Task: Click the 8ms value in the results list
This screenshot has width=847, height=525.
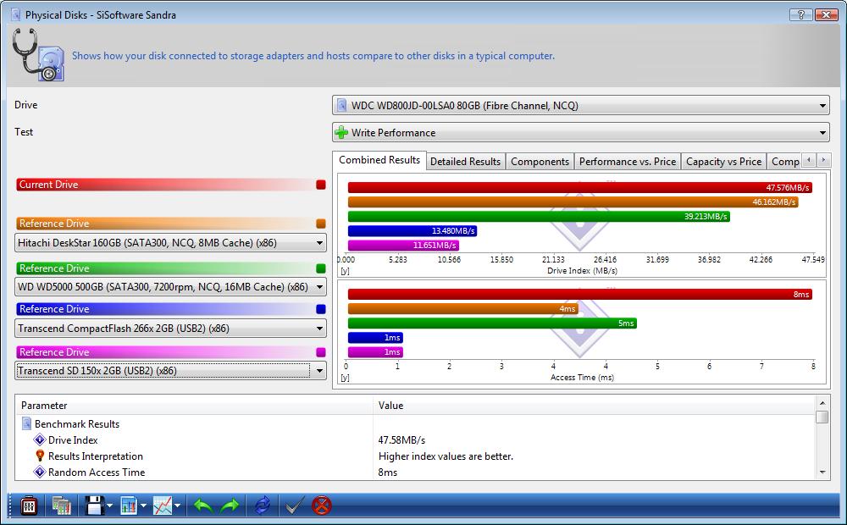Action: [388, 472]
